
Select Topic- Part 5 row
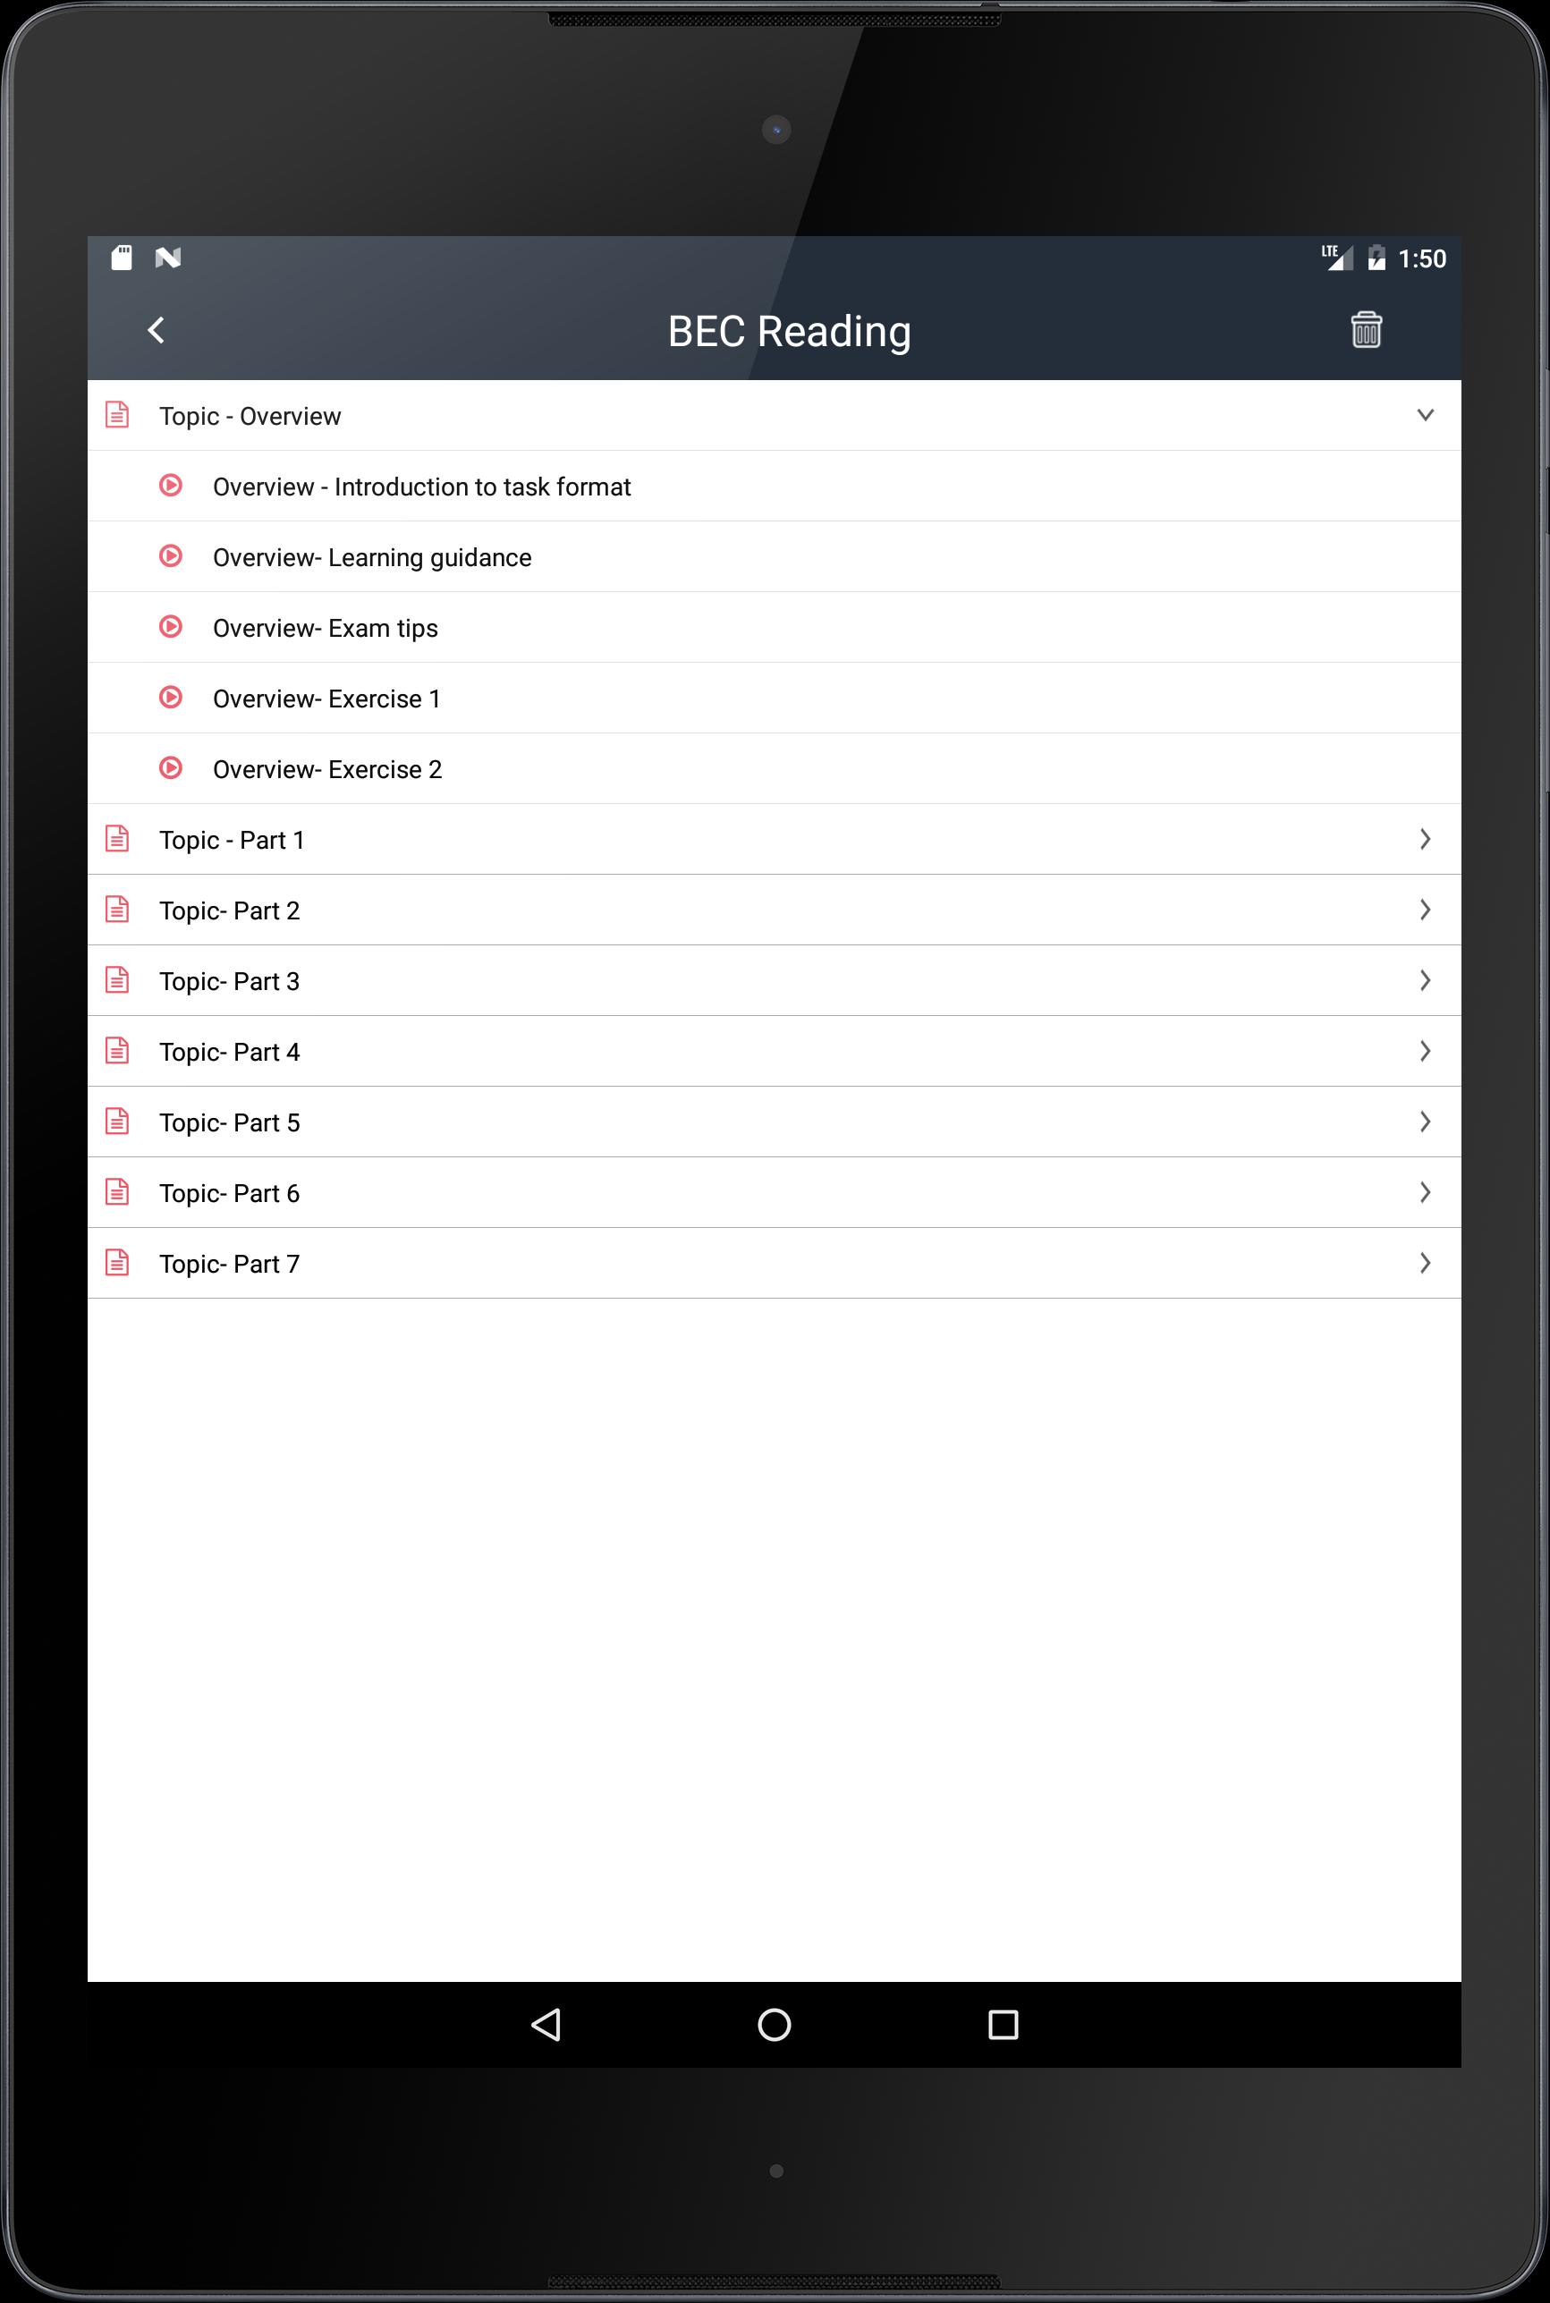[774, 1122]
